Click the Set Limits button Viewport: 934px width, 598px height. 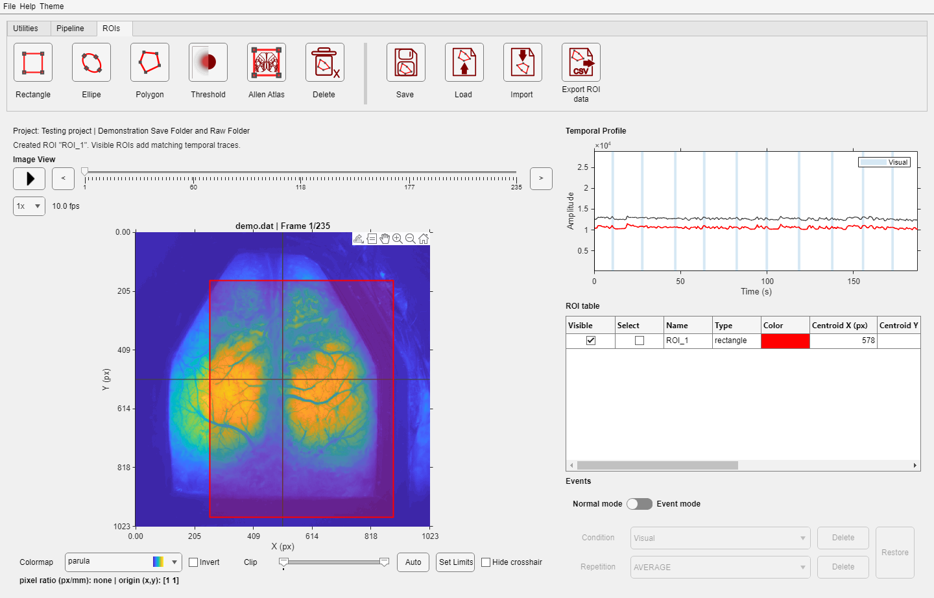tap(456, 562)
